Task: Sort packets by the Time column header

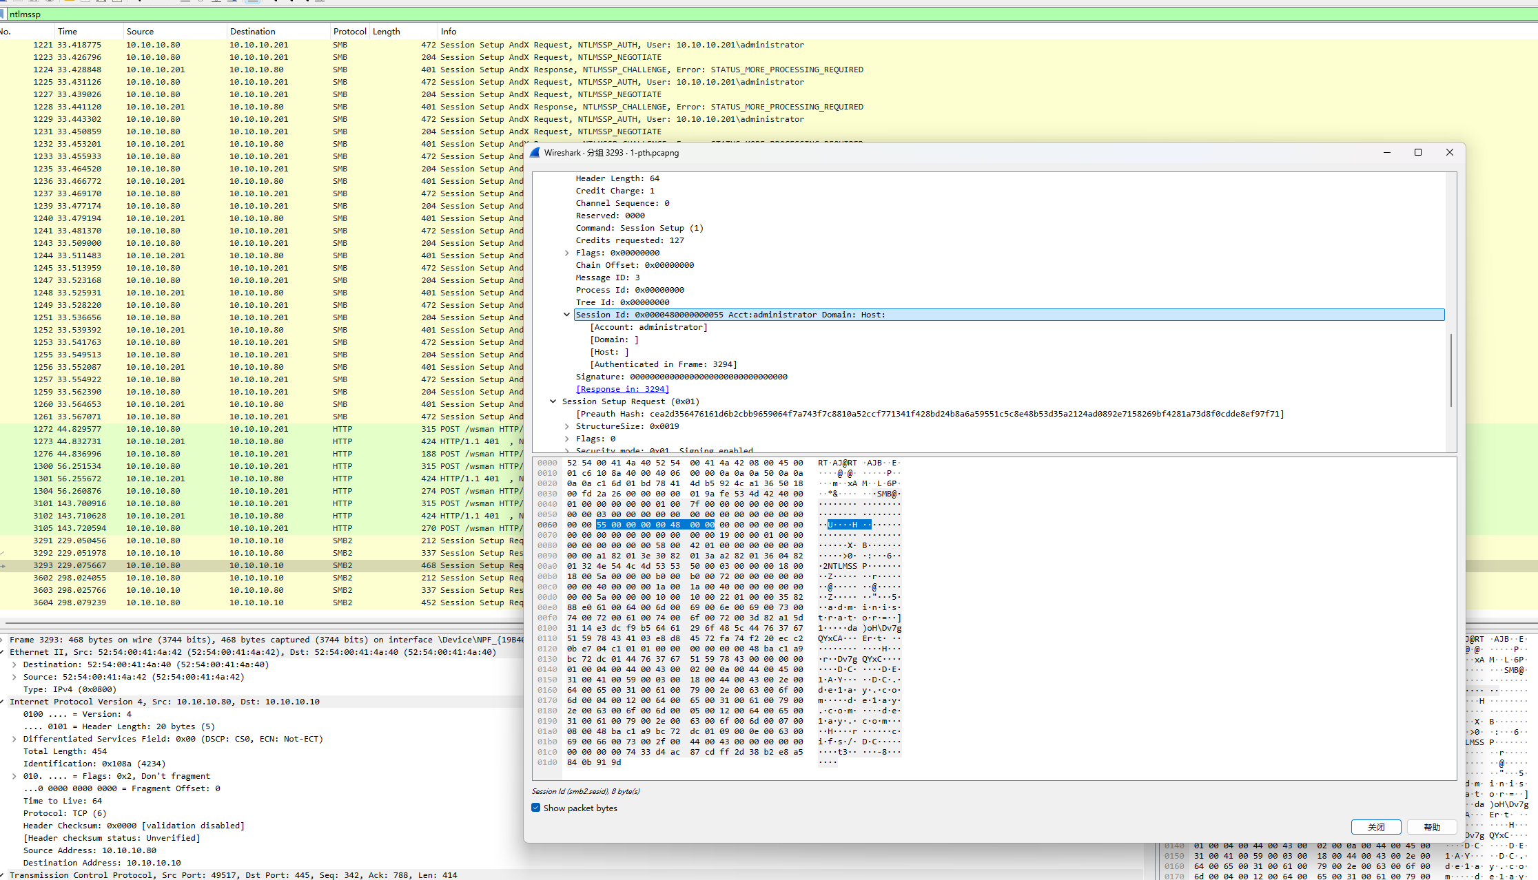Action: point(68,32)
